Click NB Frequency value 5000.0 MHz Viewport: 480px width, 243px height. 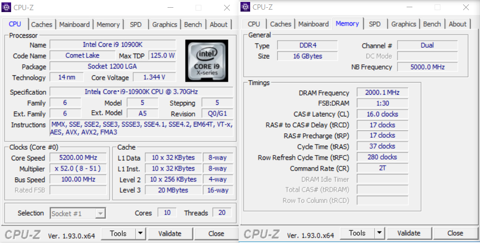pyautogui.click(x=427, y=67)
